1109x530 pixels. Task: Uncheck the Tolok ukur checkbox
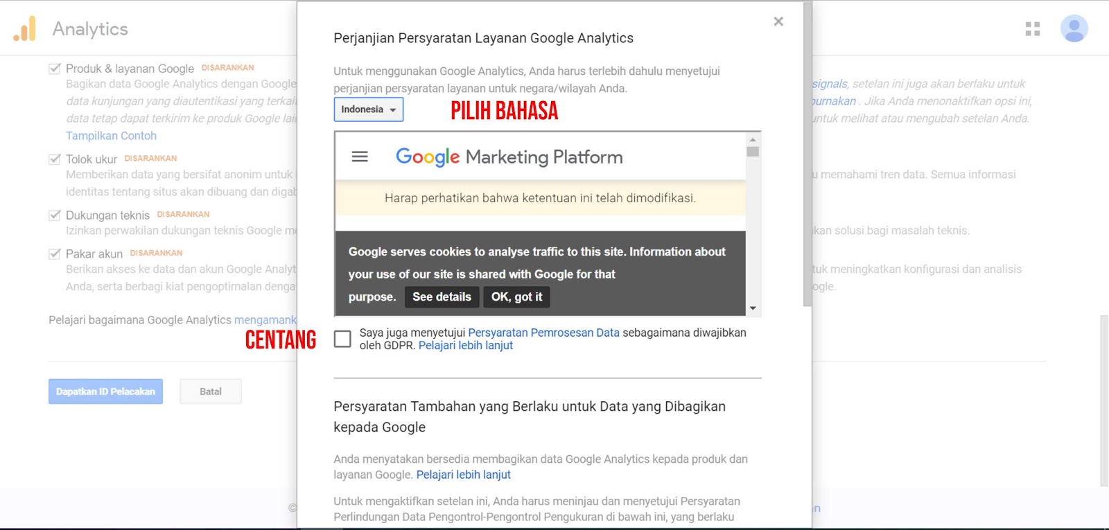click(x=55, y=159)
